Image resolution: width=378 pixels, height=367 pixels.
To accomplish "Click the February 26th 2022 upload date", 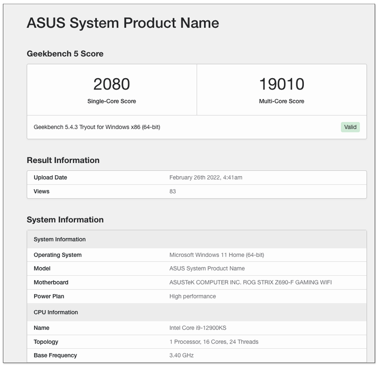I will [206, 177].
